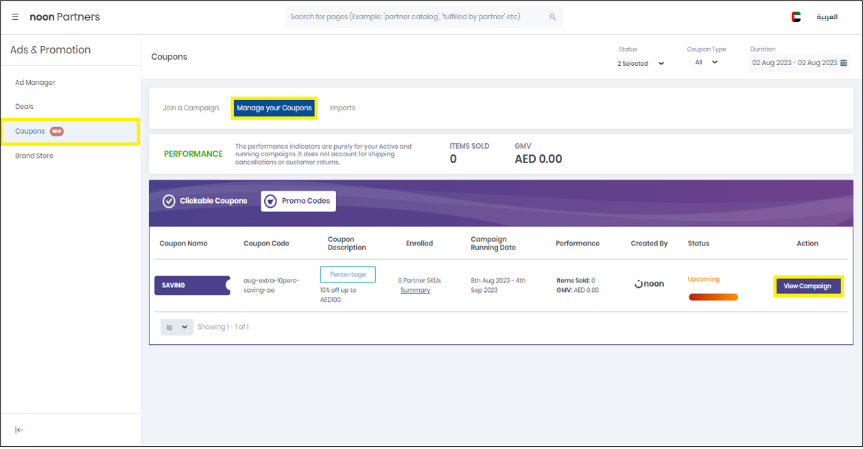Screen dimensions: 863x449
Task: Click the search for pages field
Action: tap(424, 17)
